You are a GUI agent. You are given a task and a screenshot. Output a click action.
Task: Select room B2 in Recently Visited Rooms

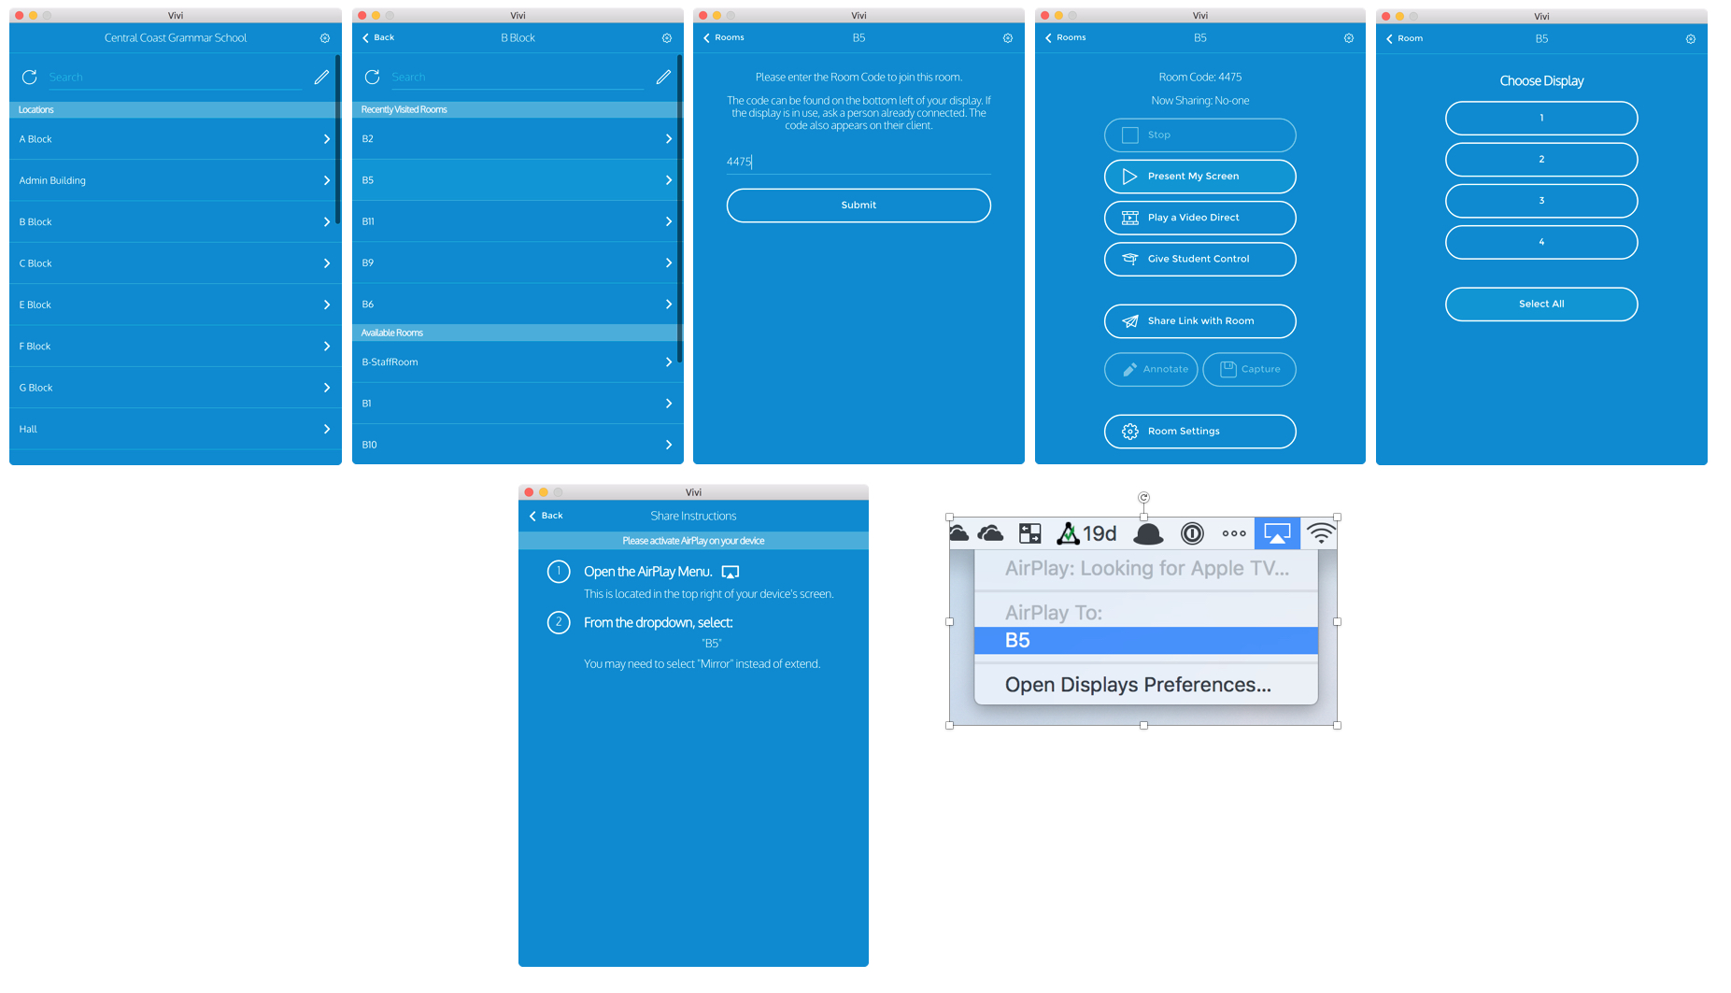point(517,138)
